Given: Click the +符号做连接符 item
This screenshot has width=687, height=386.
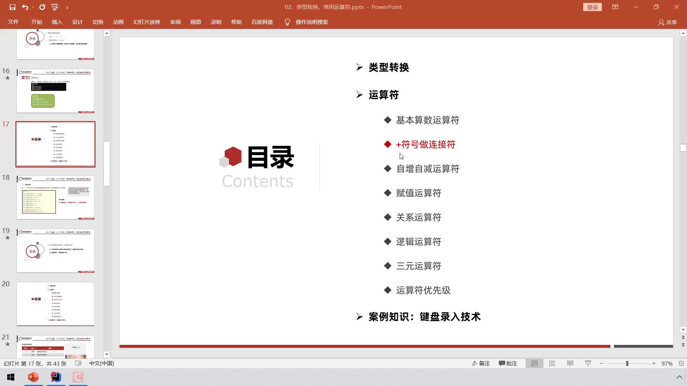Looking at the screenshot, I should click(x=425, y=144).
